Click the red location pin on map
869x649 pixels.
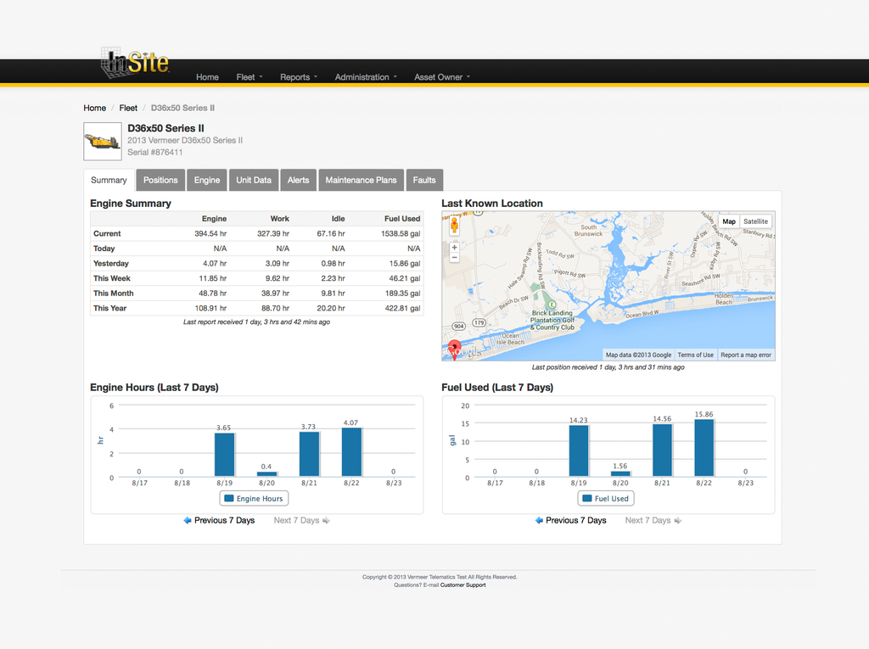pos(455,350)
